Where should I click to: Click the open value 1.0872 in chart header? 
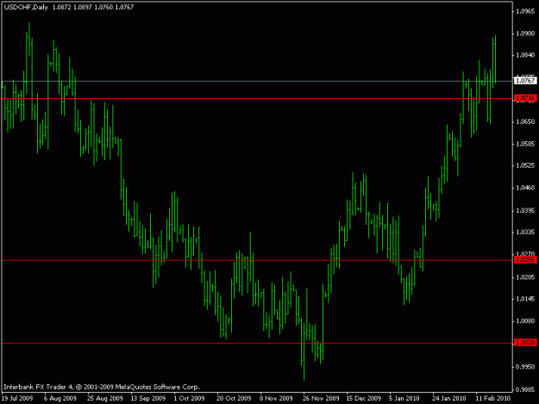coord(61,7)
